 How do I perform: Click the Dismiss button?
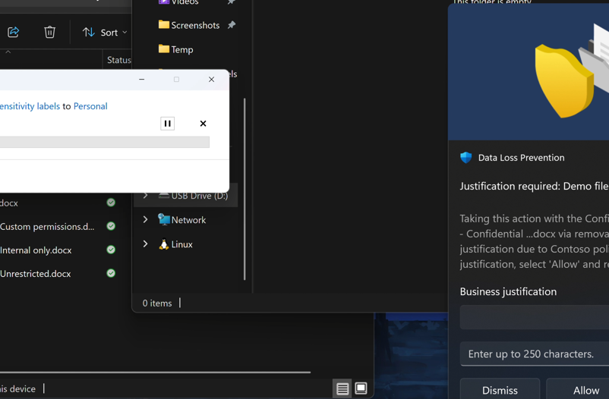click(x=500, y=390)
